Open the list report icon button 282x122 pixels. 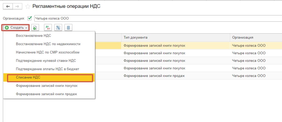point(68,28)
